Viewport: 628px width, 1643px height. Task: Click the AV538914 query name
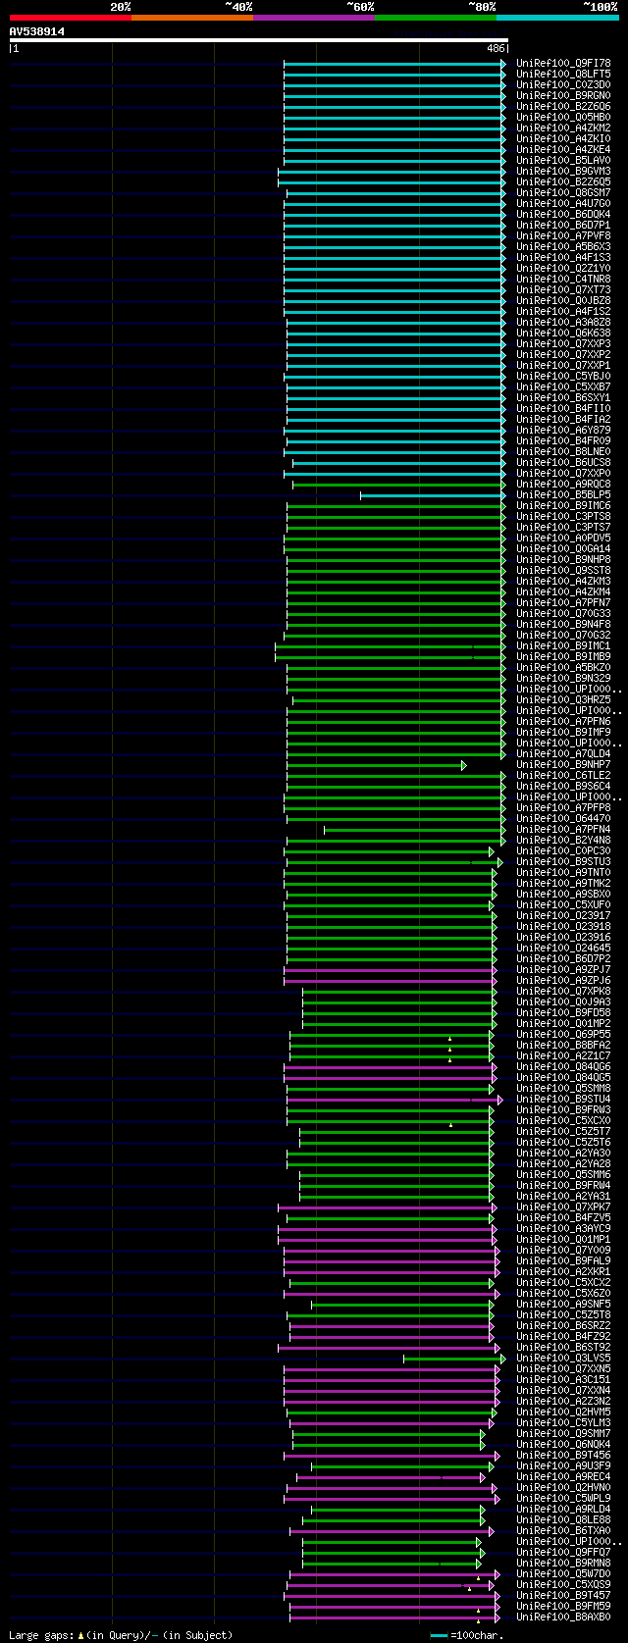point(37,31)
